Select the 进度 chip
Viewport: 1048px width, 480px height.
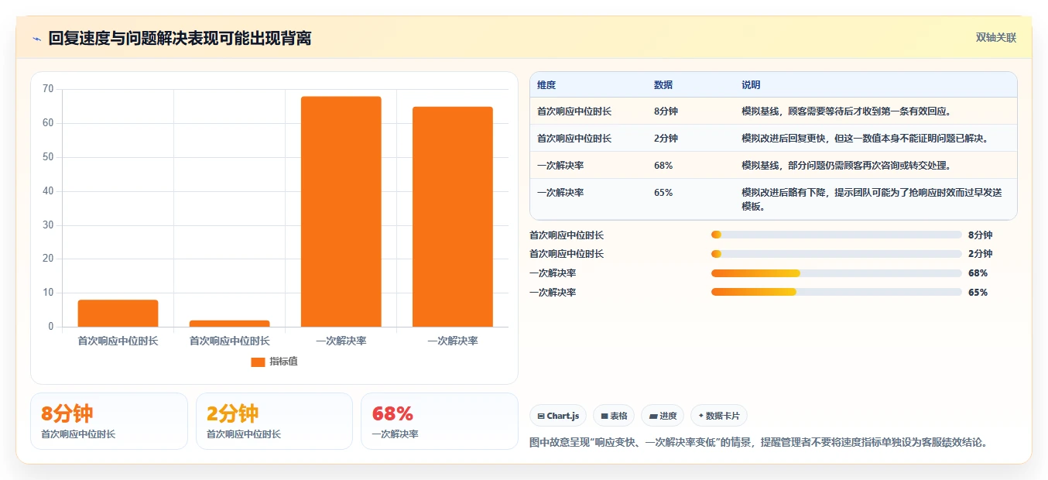(x=663, y=416)
